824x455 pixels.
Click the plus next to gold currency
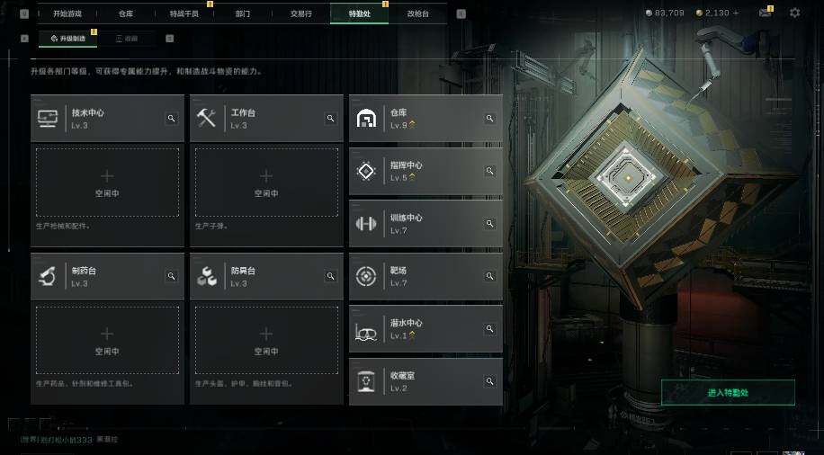tap(736, 13)
